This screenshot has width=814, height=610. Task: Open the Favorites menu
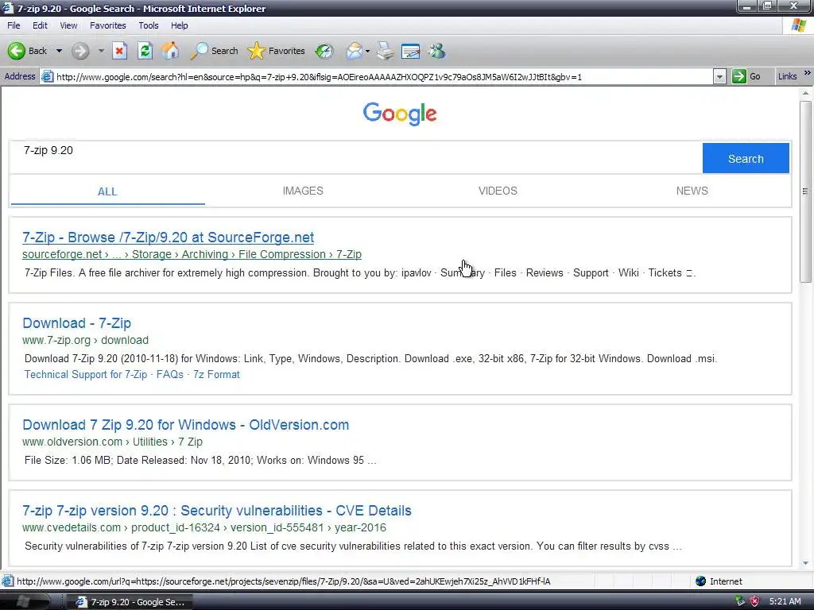[108, 25]
